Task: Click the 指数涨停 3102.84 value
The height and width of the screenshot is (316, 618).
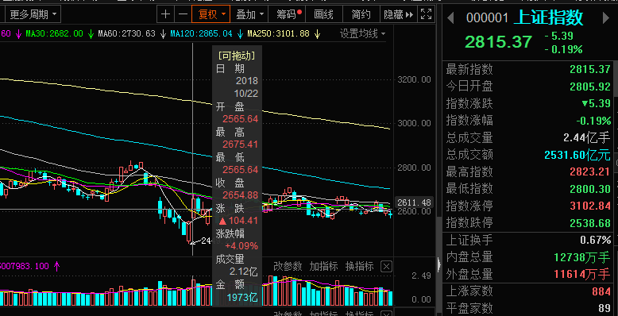Action: [x=590, y=206]
